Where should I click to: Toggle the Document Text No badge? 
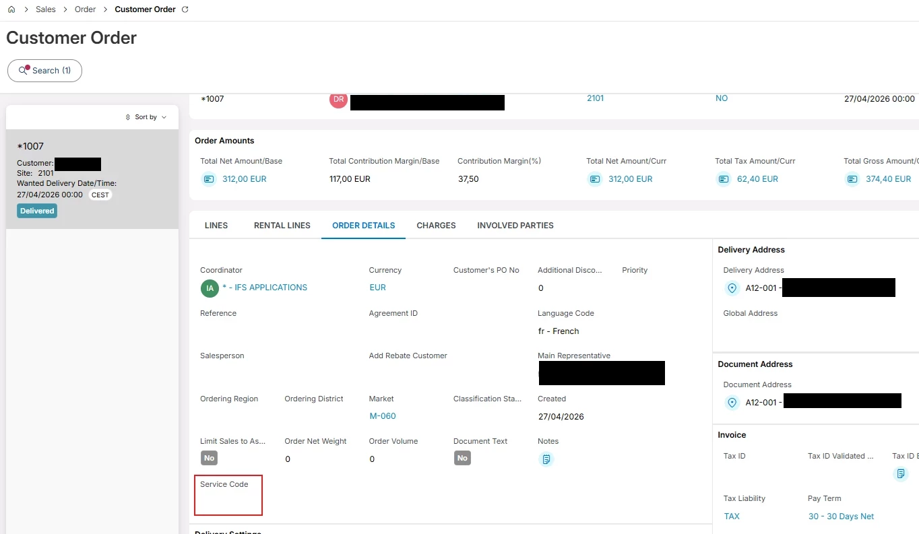coord(462,458)
